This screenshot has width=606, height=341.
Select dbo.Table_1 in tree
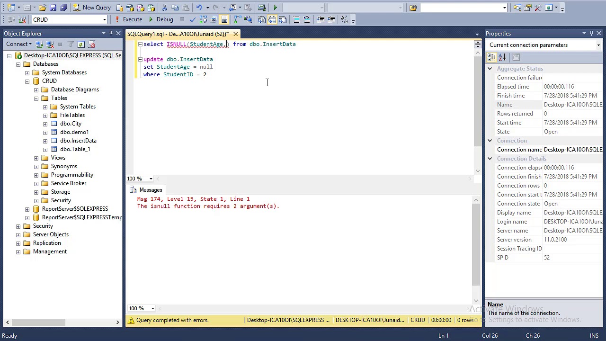[x=75, y=149]
